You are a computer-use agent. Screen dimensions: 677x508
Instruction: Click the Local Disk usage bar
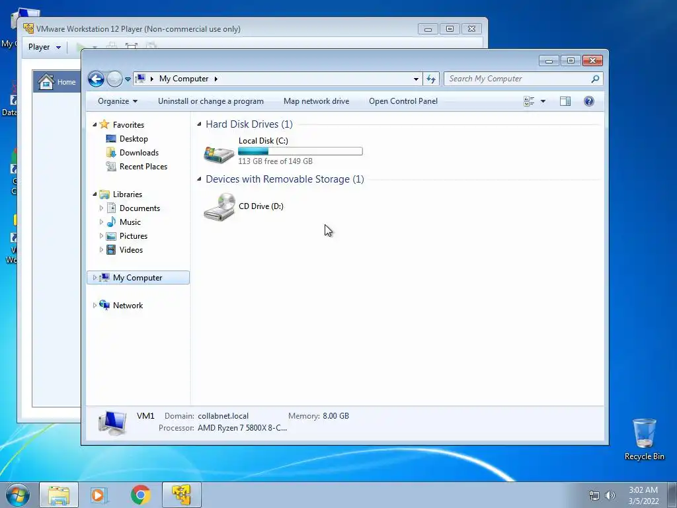coord(301,151)
